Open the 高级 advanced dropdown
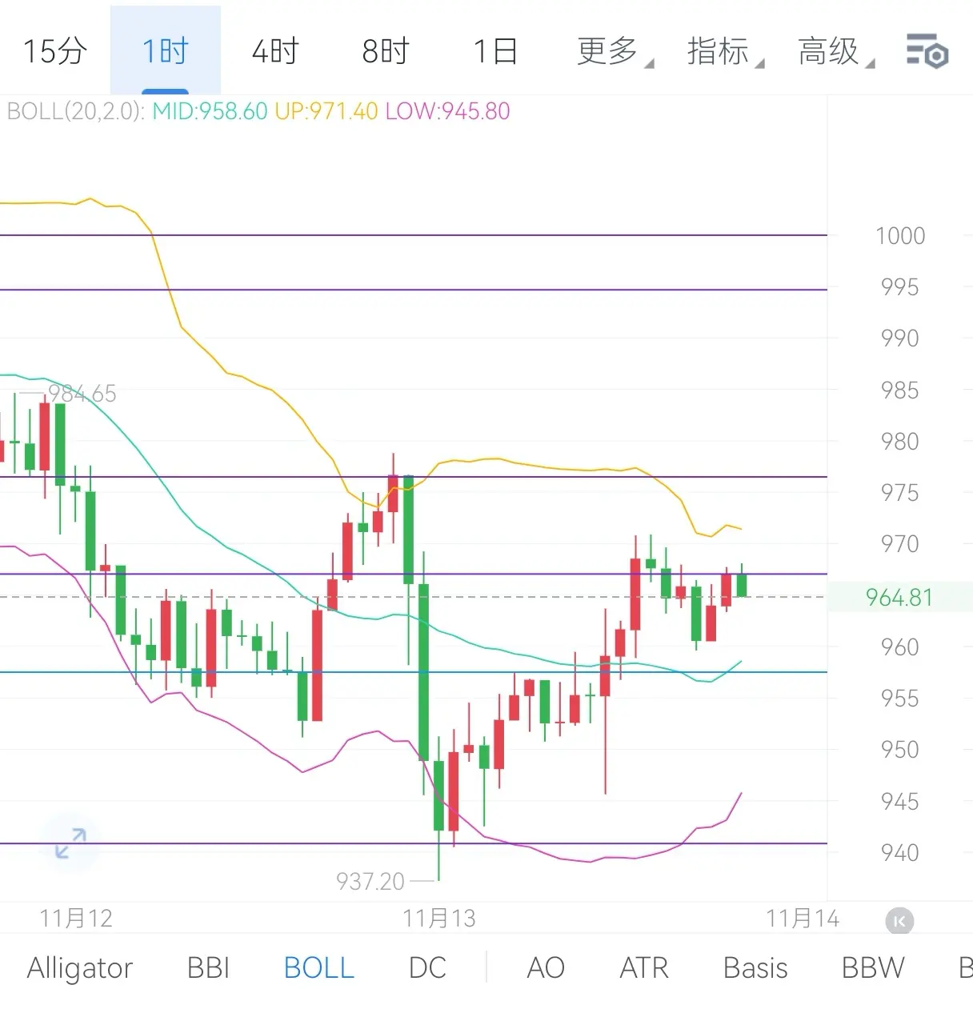This screenshot has width=973, height=1013. (835, 51)
